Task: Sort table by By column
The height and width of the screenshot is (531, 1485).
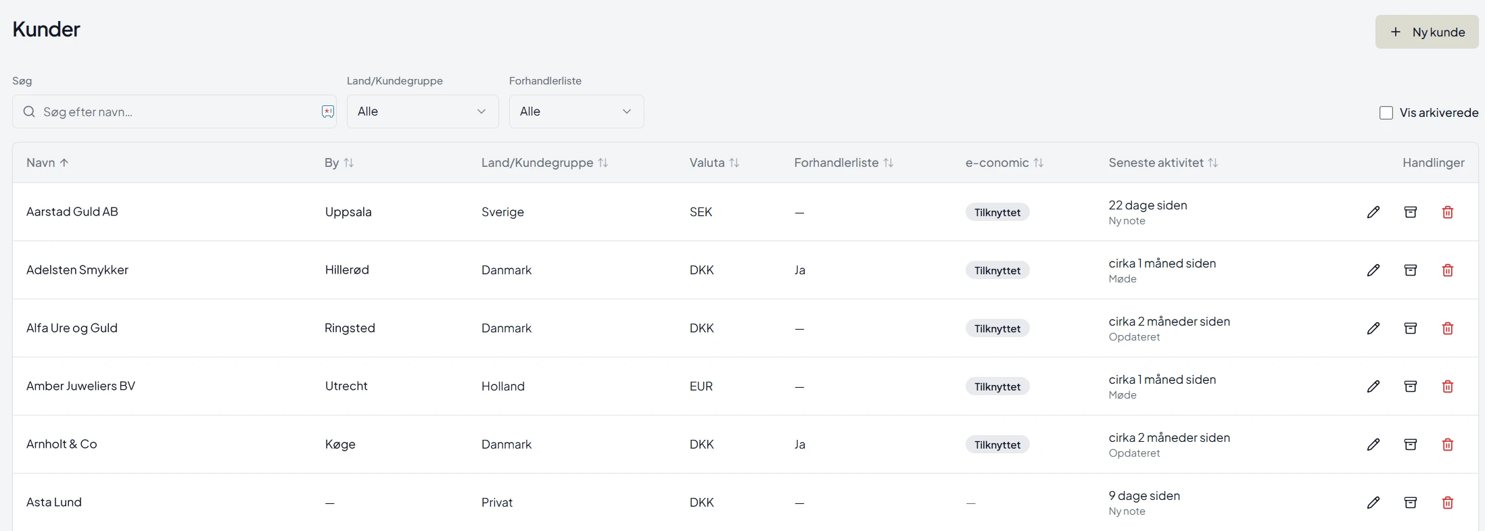Action: click(339, 163)
